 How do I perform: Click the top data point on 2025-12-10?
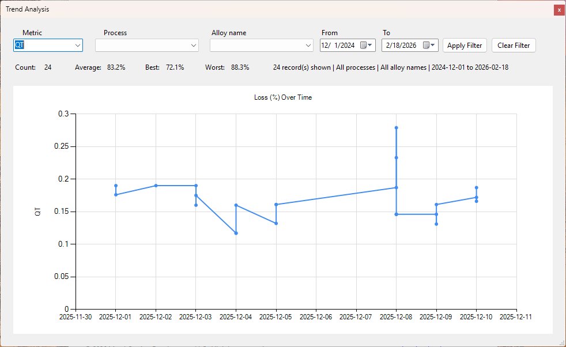477,188
